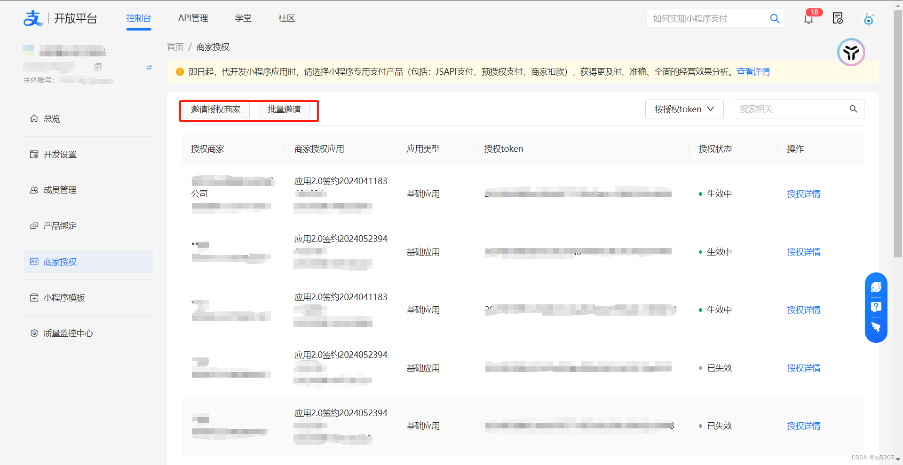Click the 商家授权 breadcrumb text
The width and height of the screenshot is (903, 465).
213,47
